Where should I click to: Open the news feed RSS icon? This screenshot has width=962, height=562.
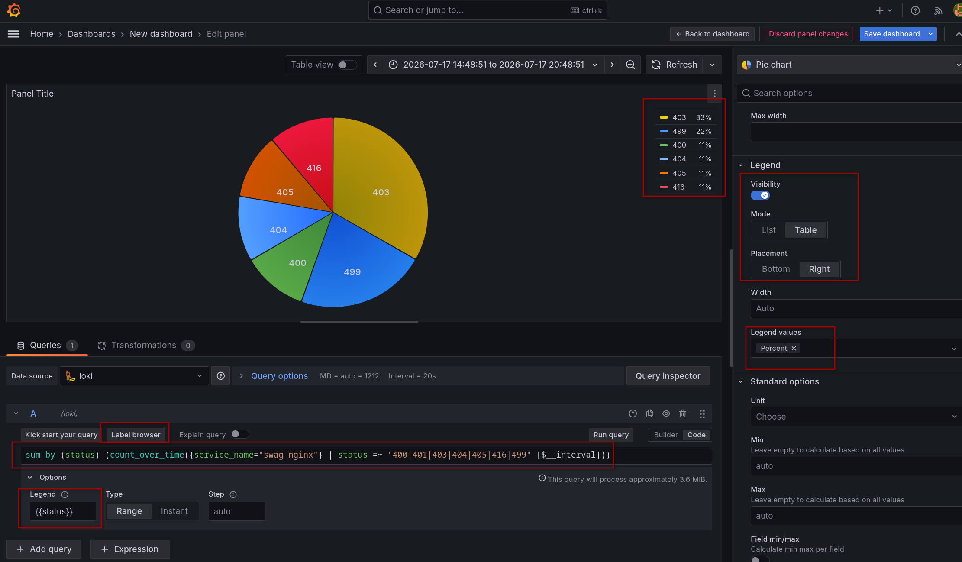coord(938,11)
